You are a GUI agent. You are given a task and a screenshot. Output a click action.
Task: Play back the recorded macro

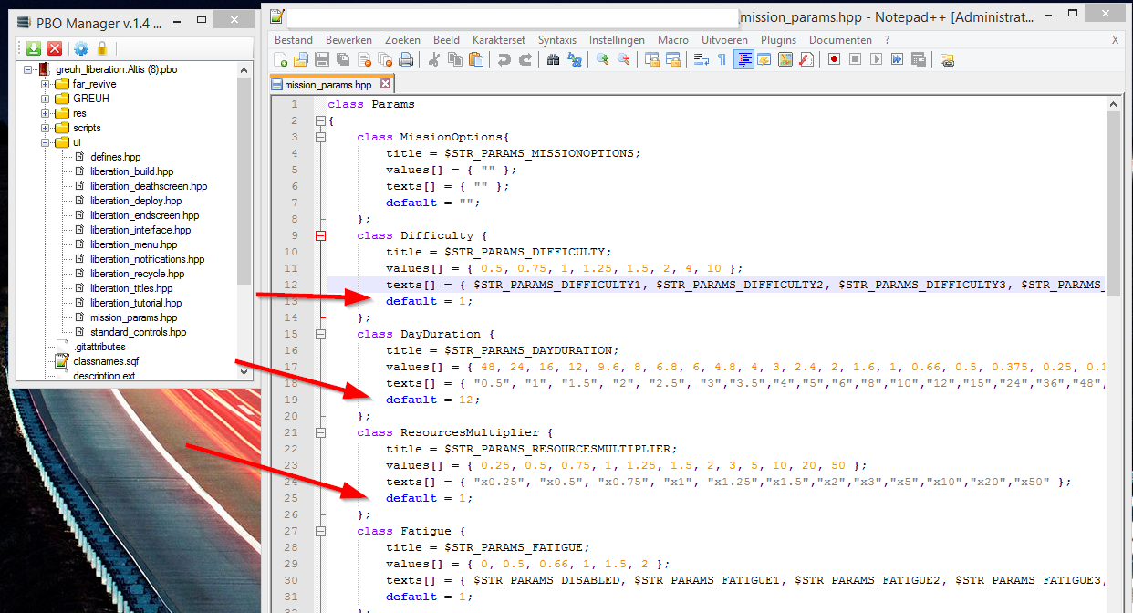(876, 59)
